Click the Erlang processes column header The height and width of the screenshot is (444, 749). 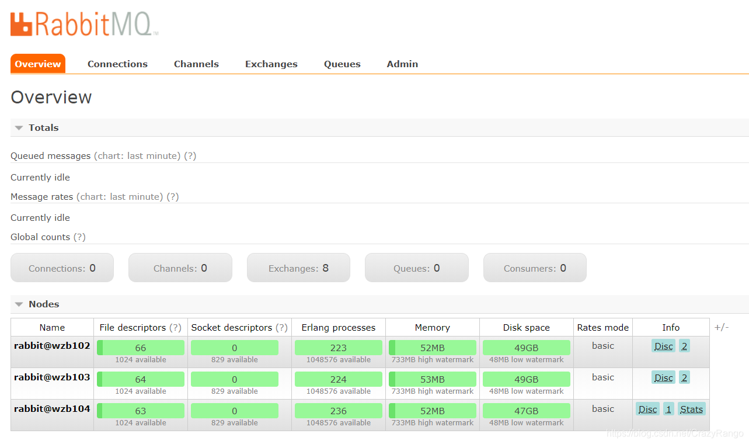click(x=339, y=328)
